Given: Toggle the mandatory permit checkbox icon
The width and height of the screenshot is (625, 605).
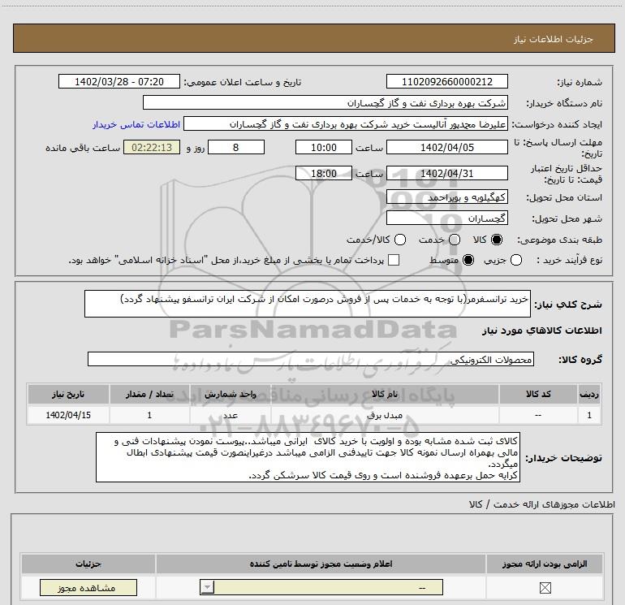Looking at the screenshot, I should click(x=545, y=587).
